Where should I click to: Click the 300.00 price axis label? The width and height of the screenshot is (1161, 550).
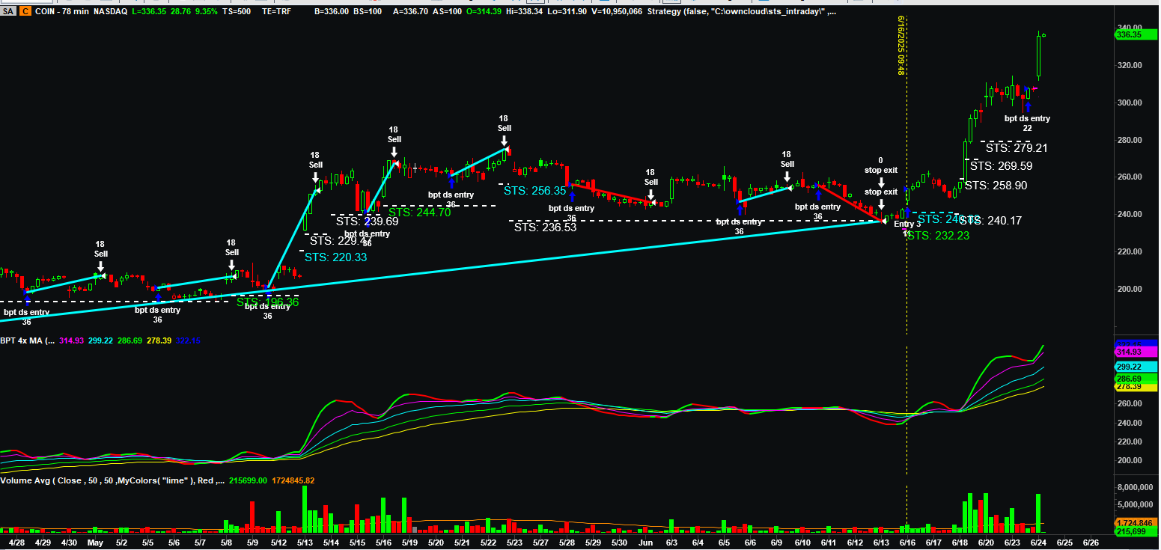coord(1130,103)
